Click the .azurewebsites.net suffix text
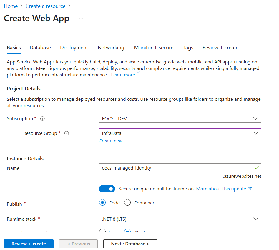Image resolution: width=279 pixels, height=250 pixels. (242, 176)
